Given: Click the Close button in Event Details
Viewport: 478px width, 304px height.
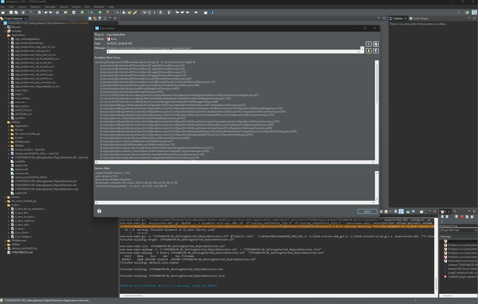Looking at the screenshot, I should point(367,211).
